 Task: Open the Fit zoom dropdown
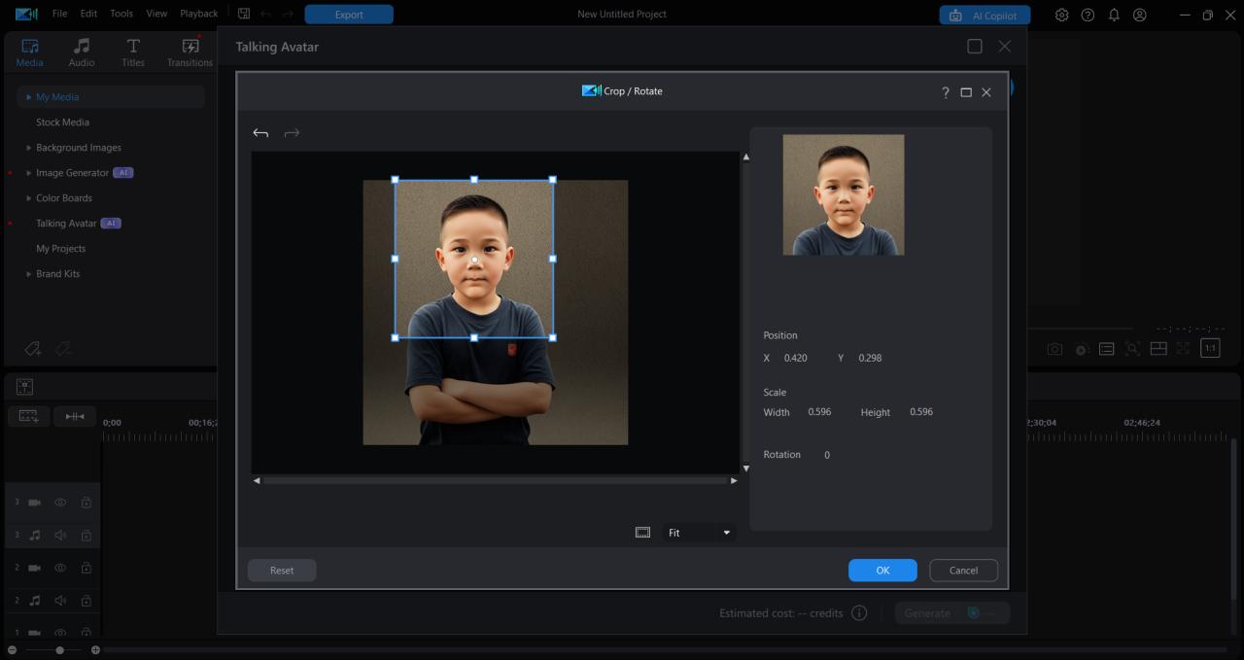(725, 533)
